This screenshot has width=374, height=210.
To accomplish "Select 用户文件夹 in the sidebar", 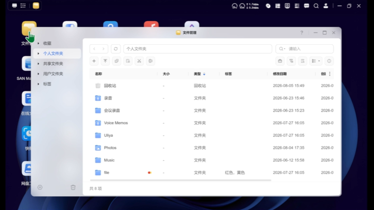I will click(x=53, y=74).
